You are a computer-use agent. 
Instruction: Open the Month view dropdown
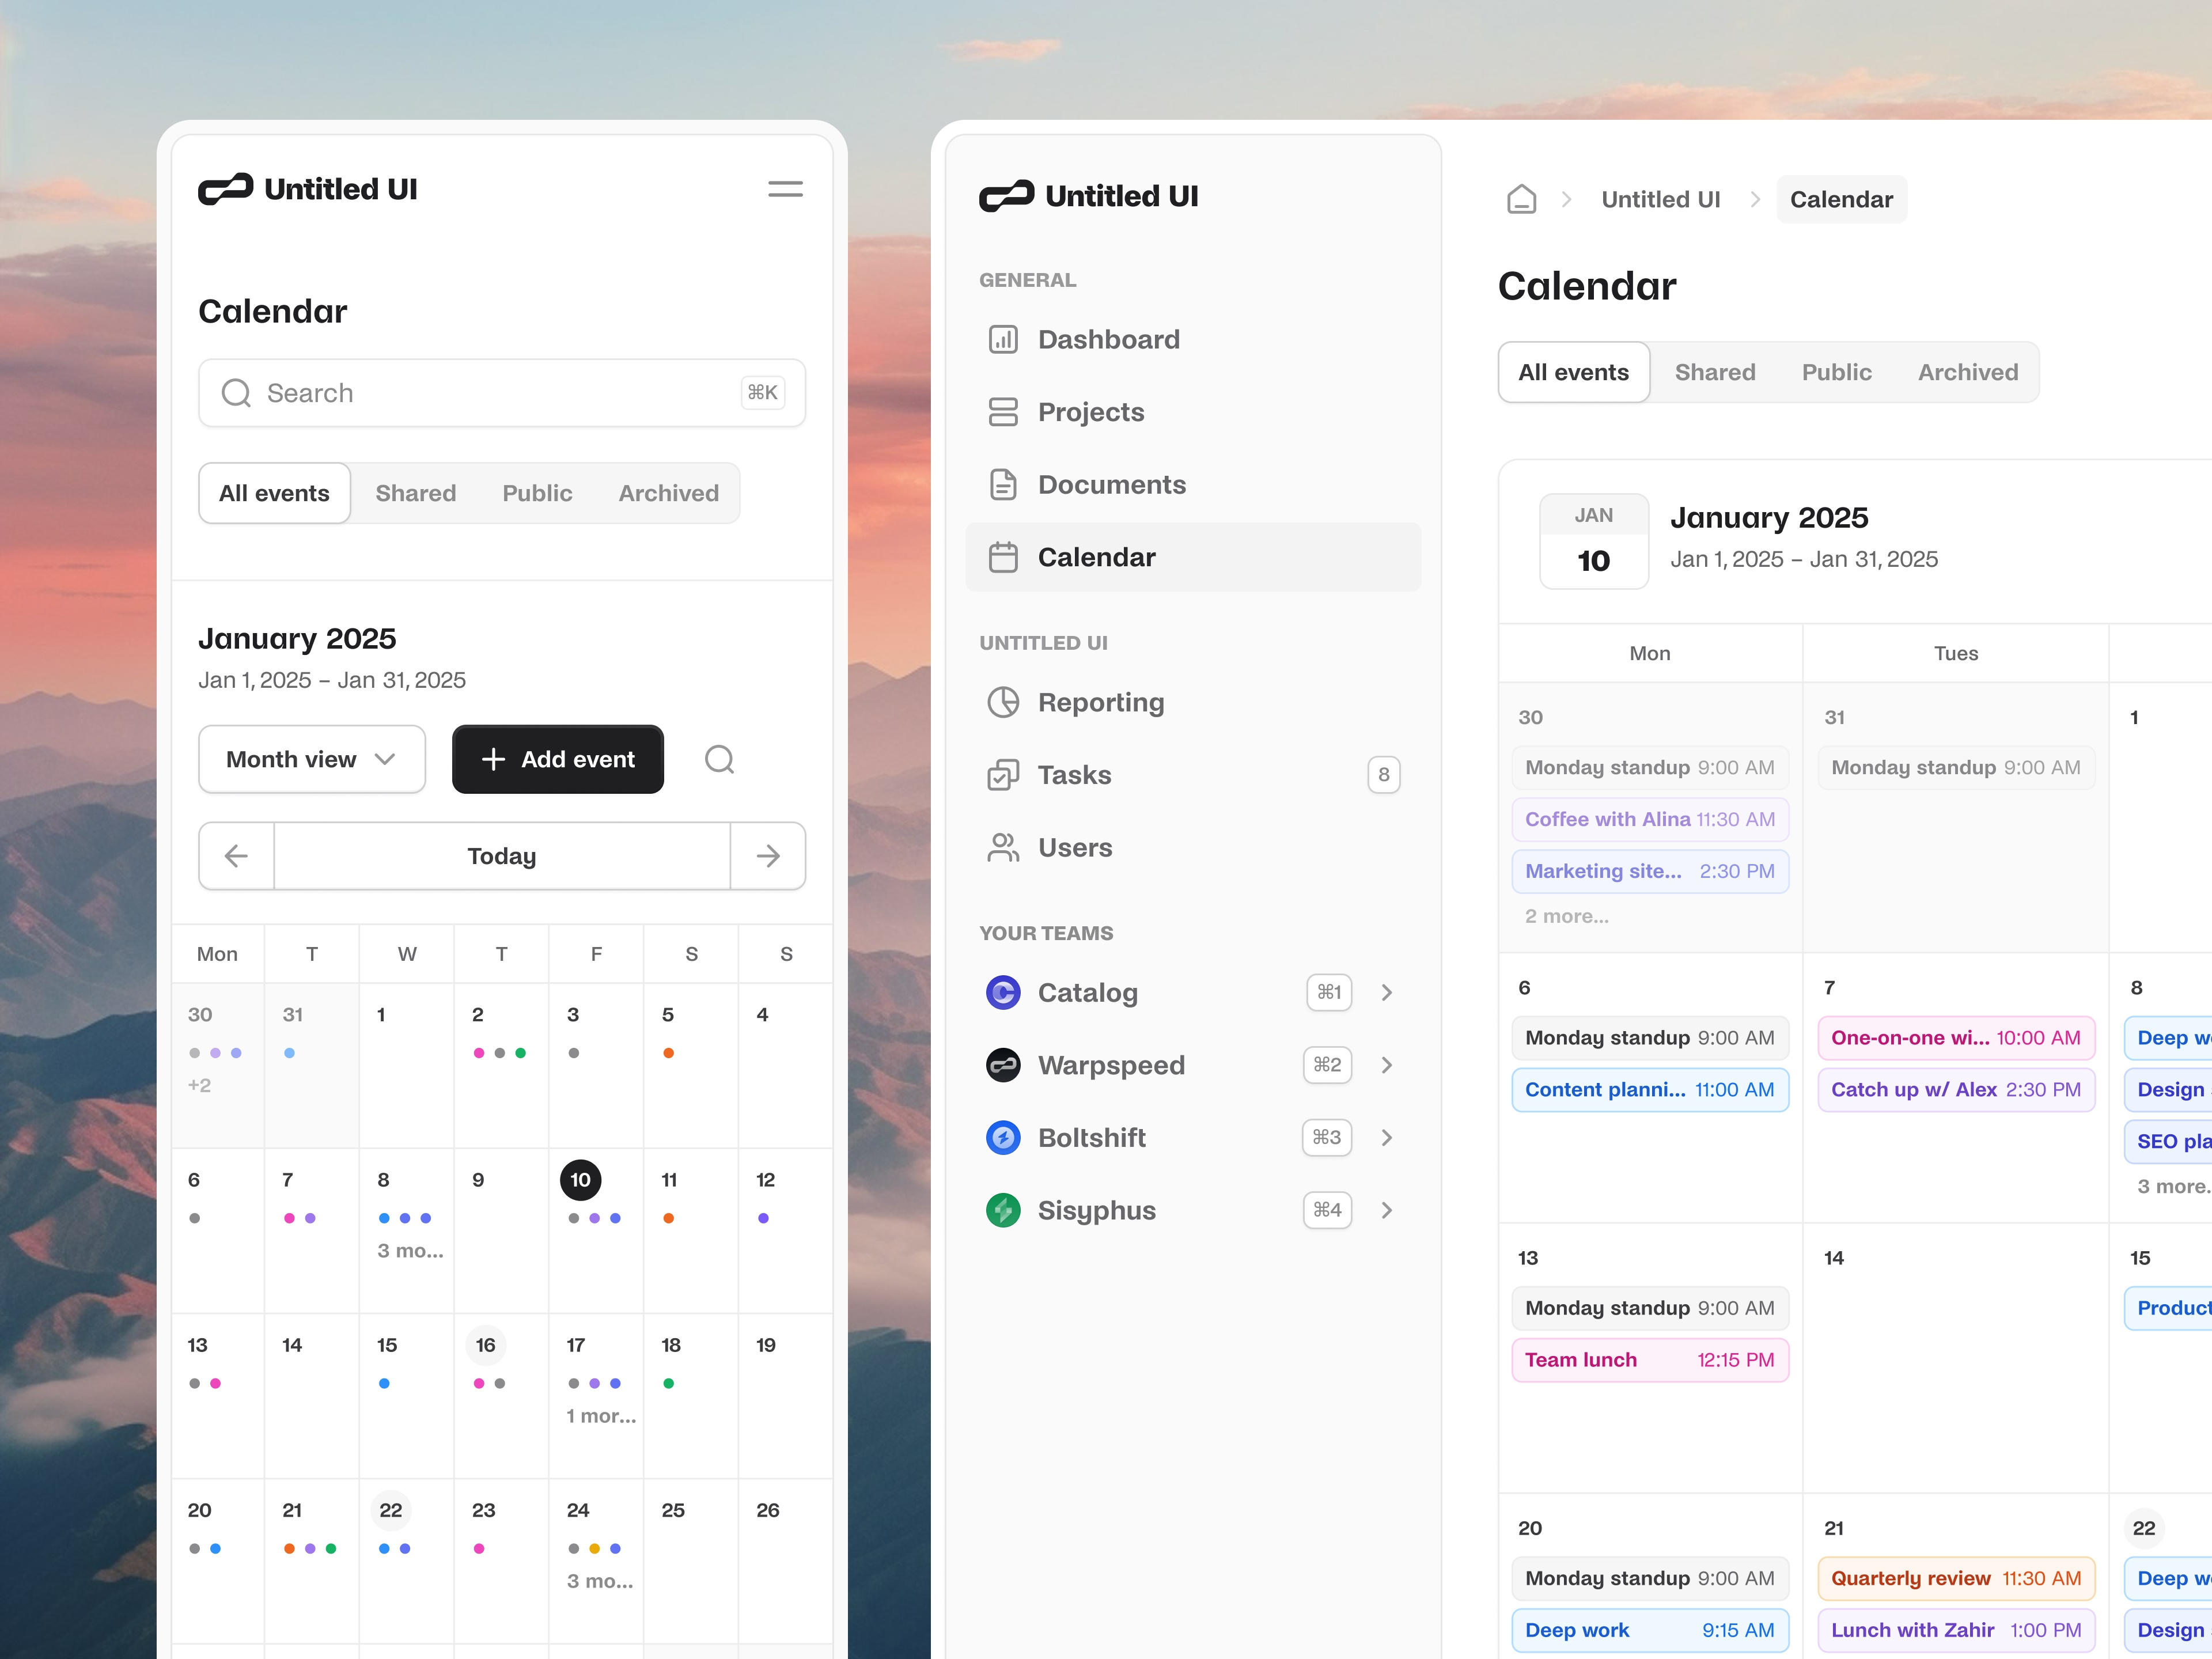click(311, 759)
